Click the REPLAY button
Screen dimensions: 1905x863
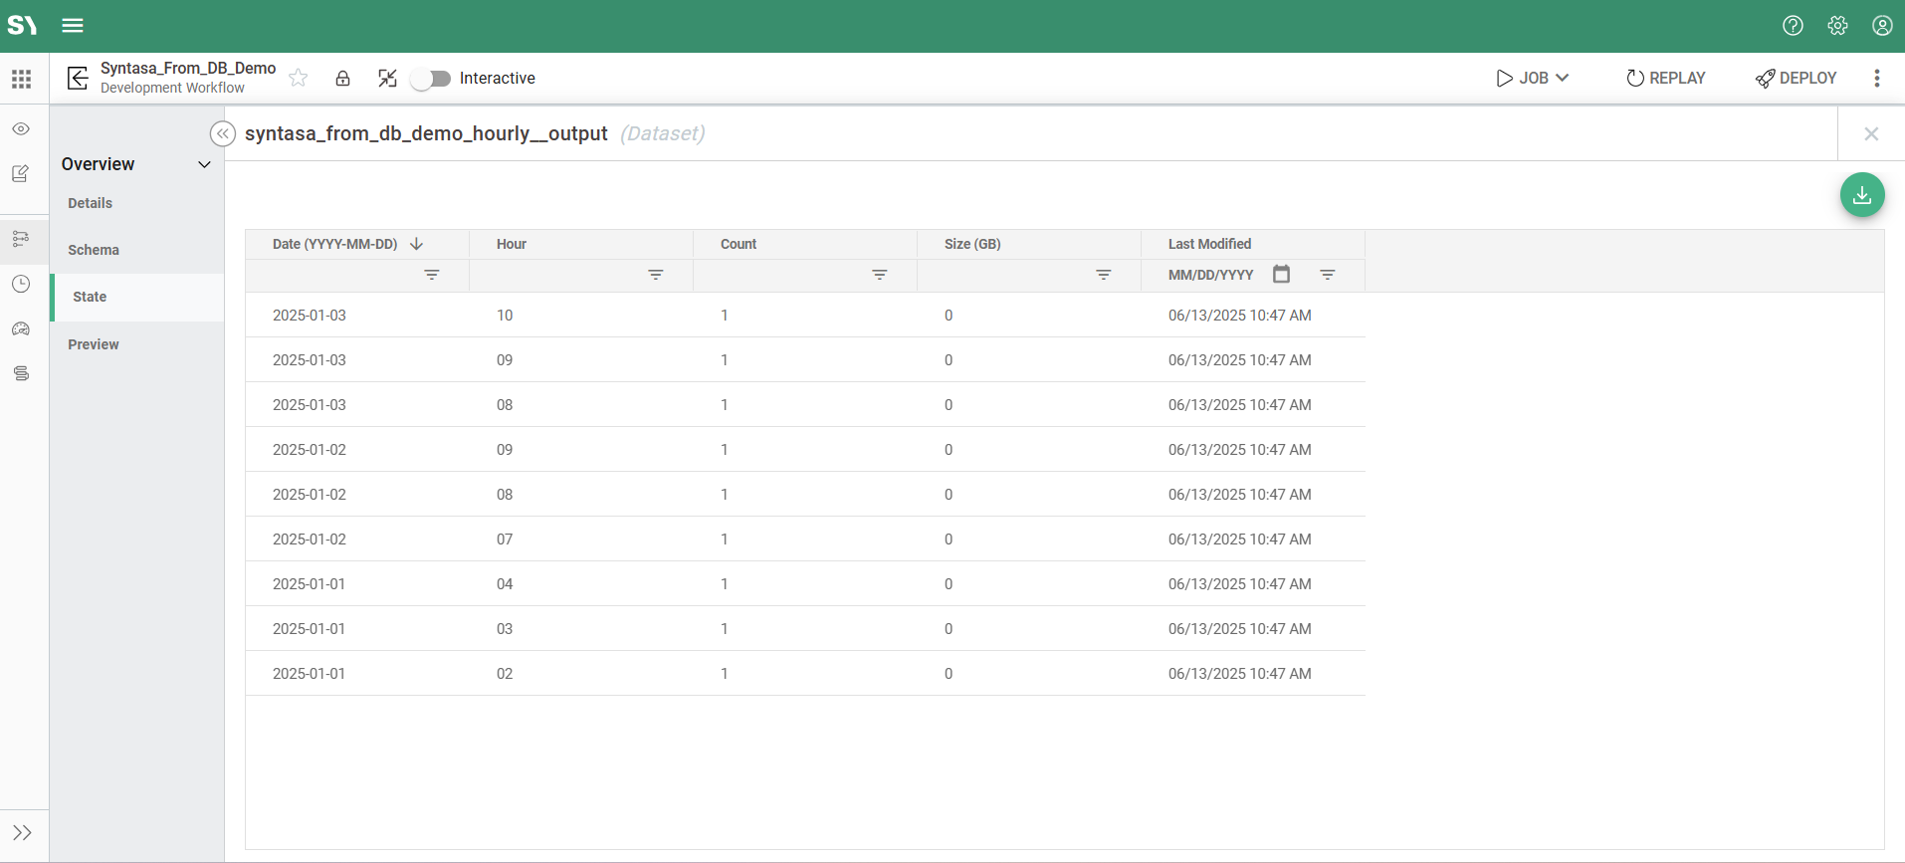[1665, 79]
